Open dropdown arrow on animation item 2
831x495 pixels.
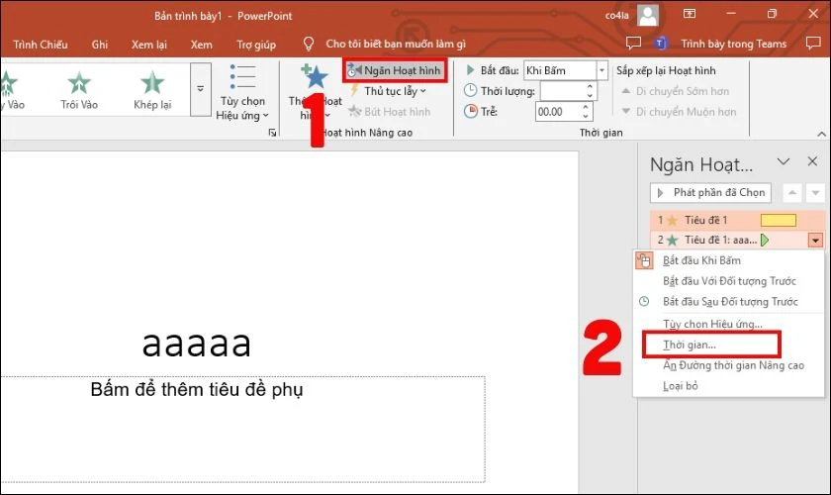[815, 241]
